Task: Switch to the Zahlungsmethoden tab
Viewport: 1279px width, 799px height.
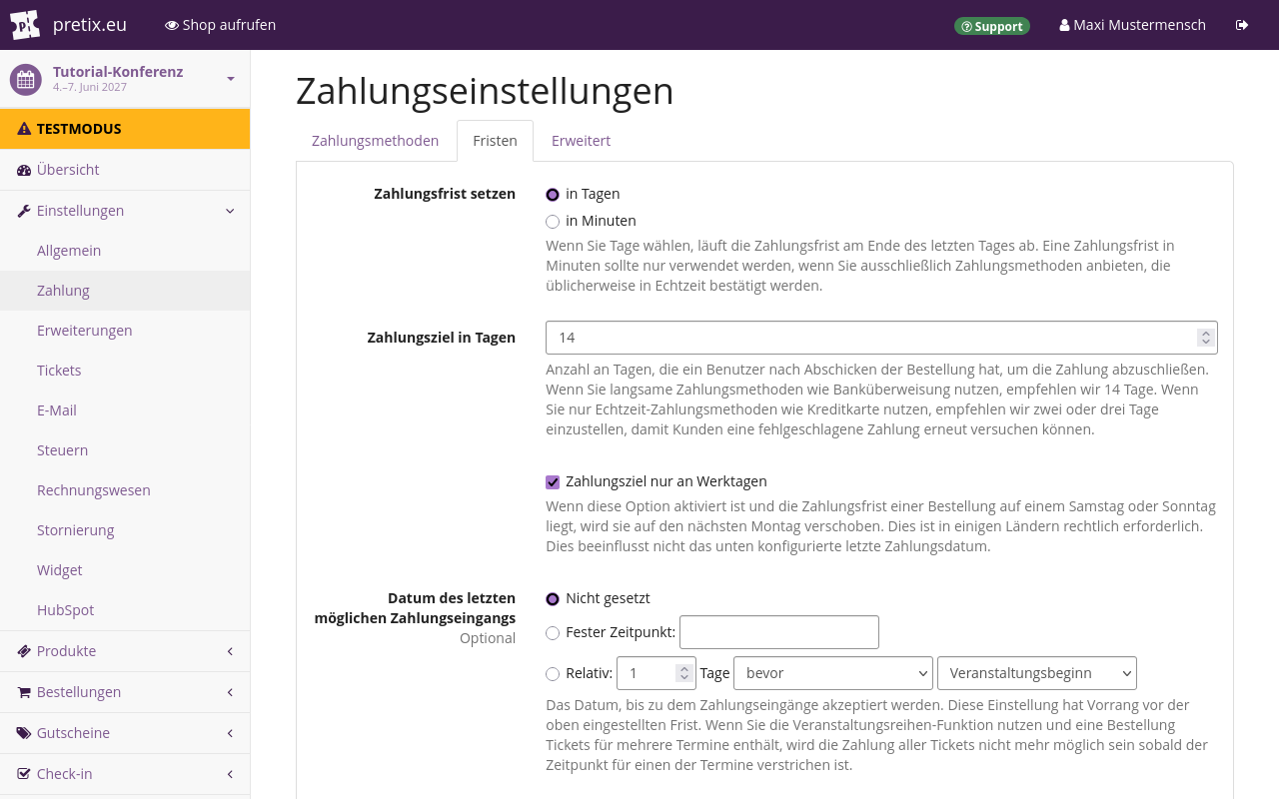Action: (x=375, y=141)
